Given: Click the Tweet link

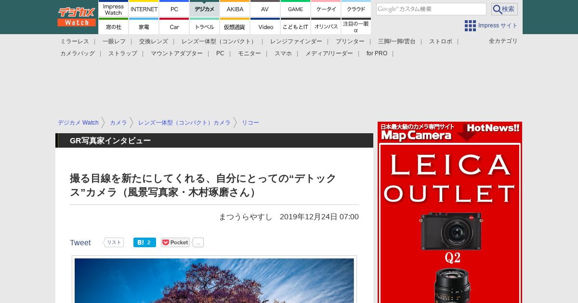Looking at the screenshot, I should coord(80,242).
